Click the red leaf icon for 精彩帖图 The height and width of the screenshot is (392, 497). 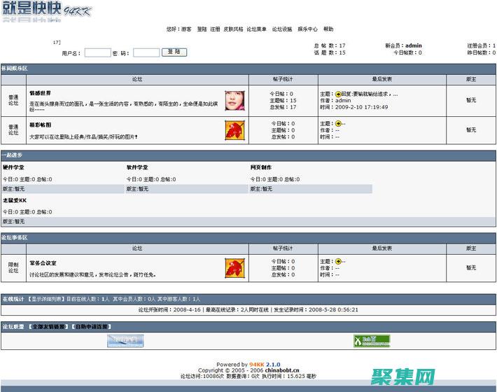click(234, 129)
